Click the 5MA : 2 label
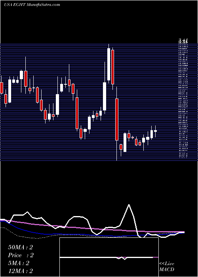198x277 pixels. point(19,263)
